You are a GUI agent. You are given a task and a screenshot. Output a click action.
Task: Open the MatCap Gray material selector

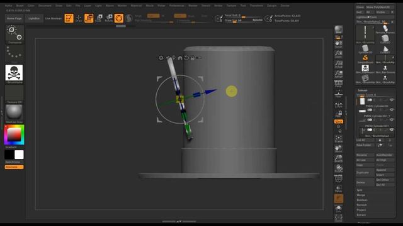(14, 114)
